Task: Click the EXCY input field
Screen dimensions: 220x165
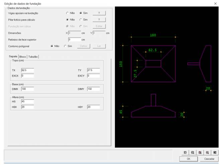Action: [x=93, y=76]
